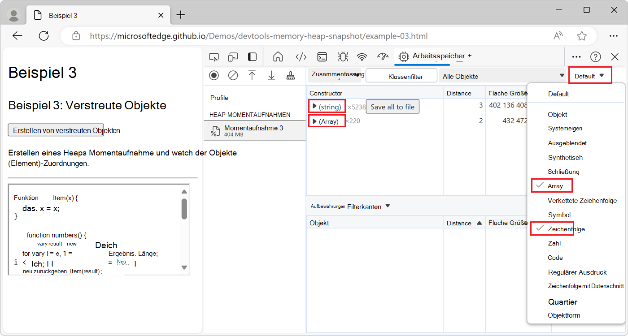The height and width of the screenshot is (336, 628).
Task: Load a profile via the upload arrow
Action: click(x=252, y=76)
